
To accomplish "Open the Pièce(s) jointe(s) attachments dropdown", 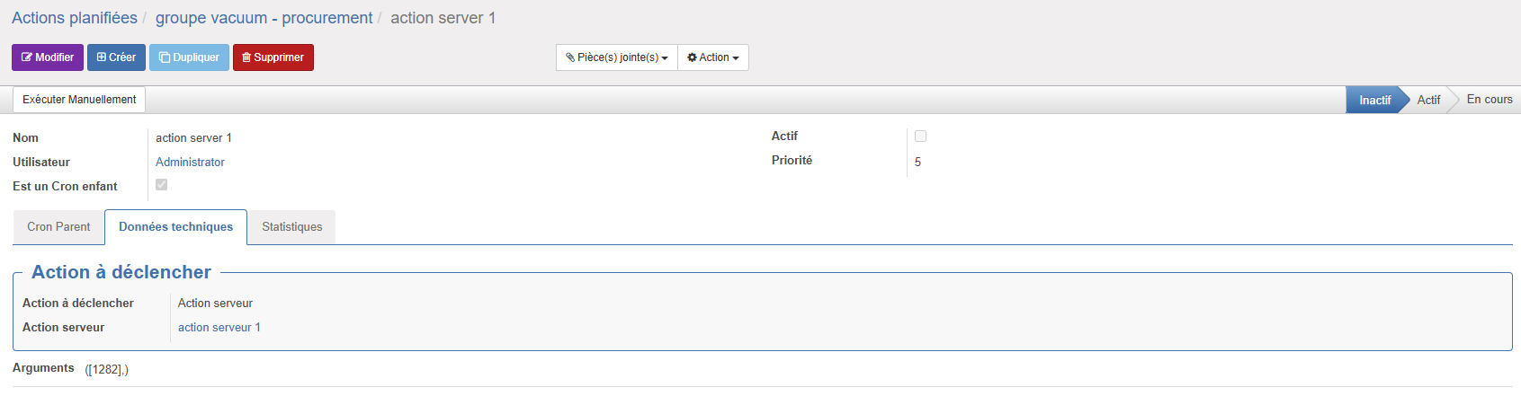I will [617, 57].
